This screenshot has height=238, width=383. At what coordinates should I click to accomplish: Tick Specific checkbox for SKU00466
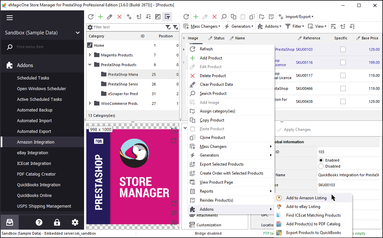tap(343, 88)
